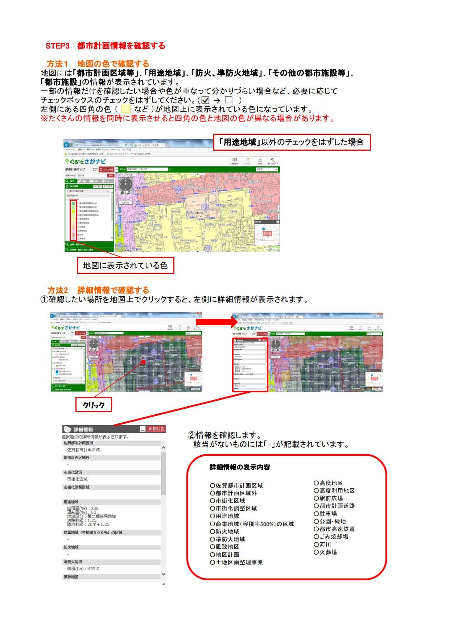The width and height of the screenshot is (450, 635).
Task: Open ヘルプ(H) menu in top screenshot
Action: click(127, 150)
